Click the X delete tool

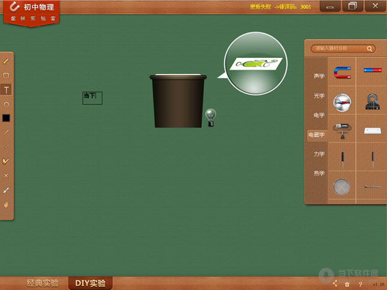click(6, 175)
